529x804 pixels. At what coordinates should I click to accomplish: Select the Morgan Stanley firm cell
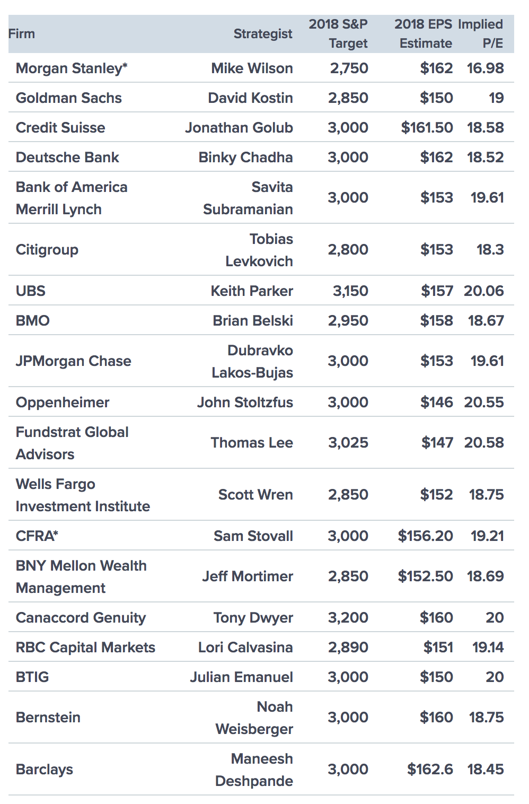point(72,68)
